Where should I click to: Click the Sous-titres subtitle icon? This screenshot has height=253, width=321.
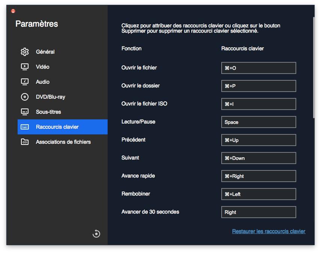point(25,112)
